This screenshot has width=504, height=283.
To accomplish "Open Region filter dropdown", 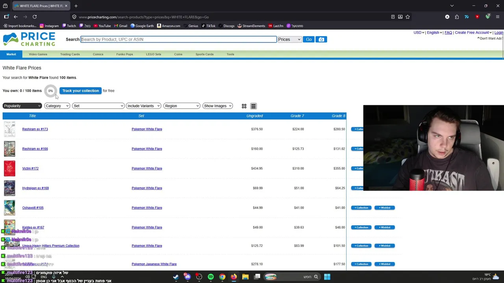I will click(x=182, y=106).
